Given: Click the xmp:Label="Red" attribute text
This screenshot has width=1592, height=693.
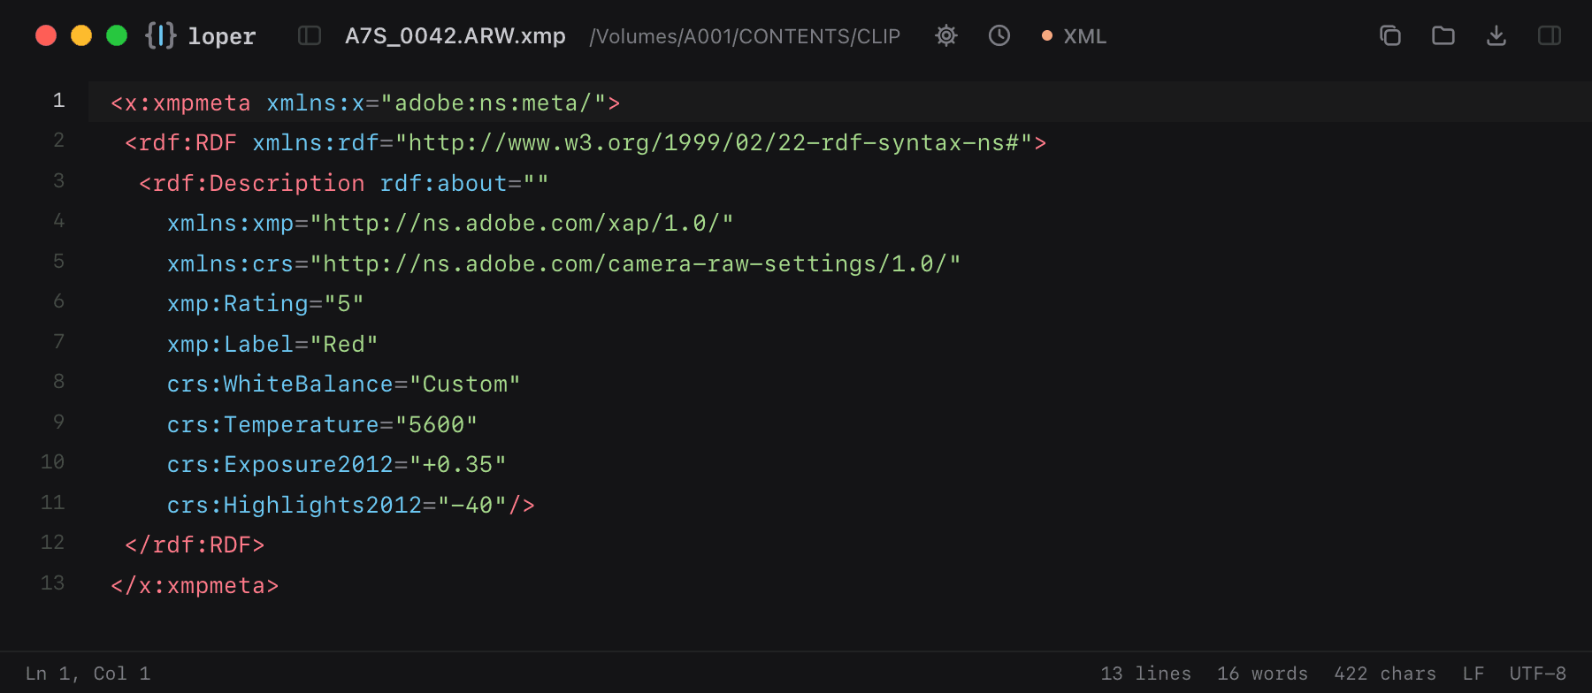Looking at the screenshot, I should 272,344.
